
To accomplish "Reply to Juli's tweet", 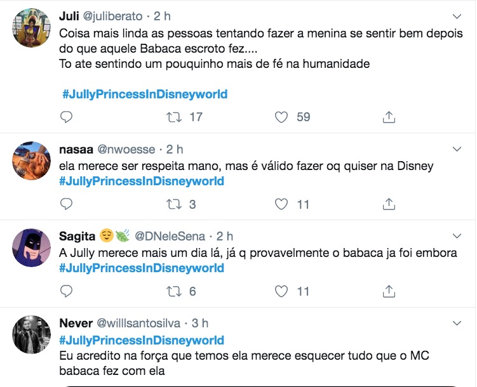I will tap(66, 117).
